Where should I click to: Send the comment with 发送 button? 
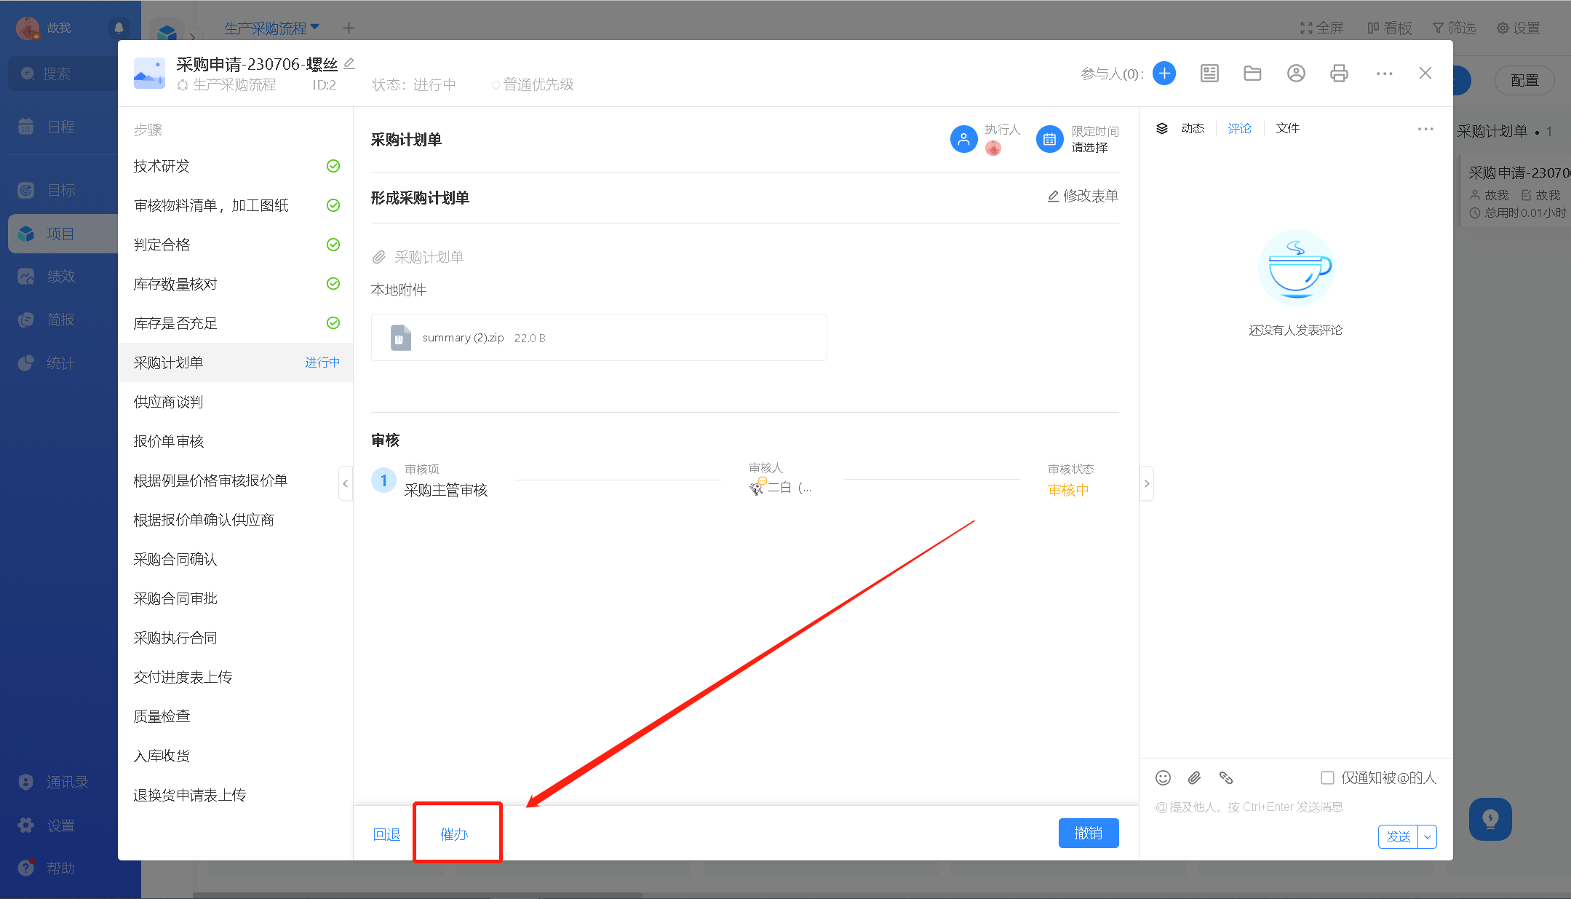click(x=1398, y=836)
